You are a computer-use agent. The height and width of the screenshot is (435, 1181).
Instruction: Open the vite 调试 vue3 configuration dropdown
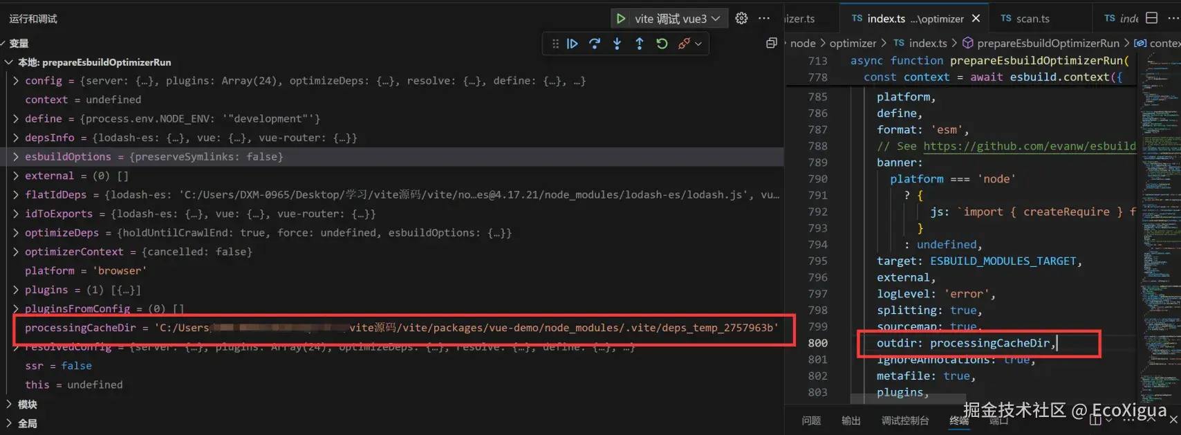click(678, 19)
